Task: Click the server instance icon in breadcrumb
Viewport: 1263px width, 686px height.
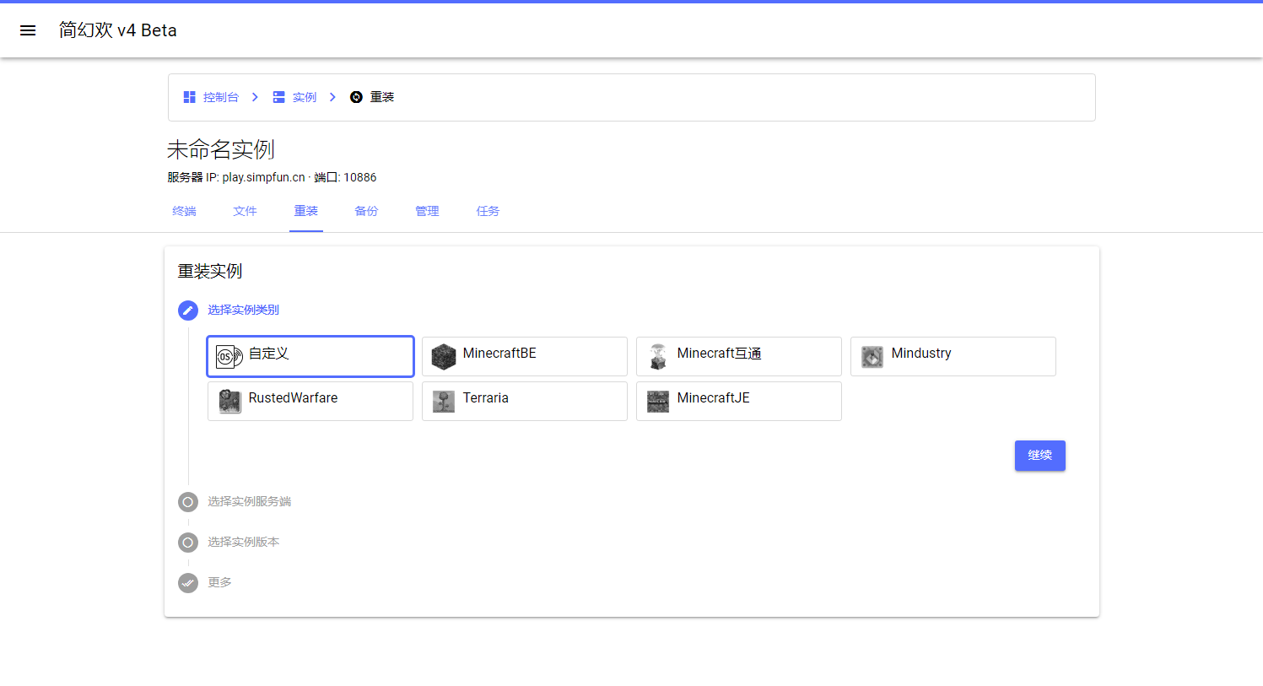Action: pos(278,97)
